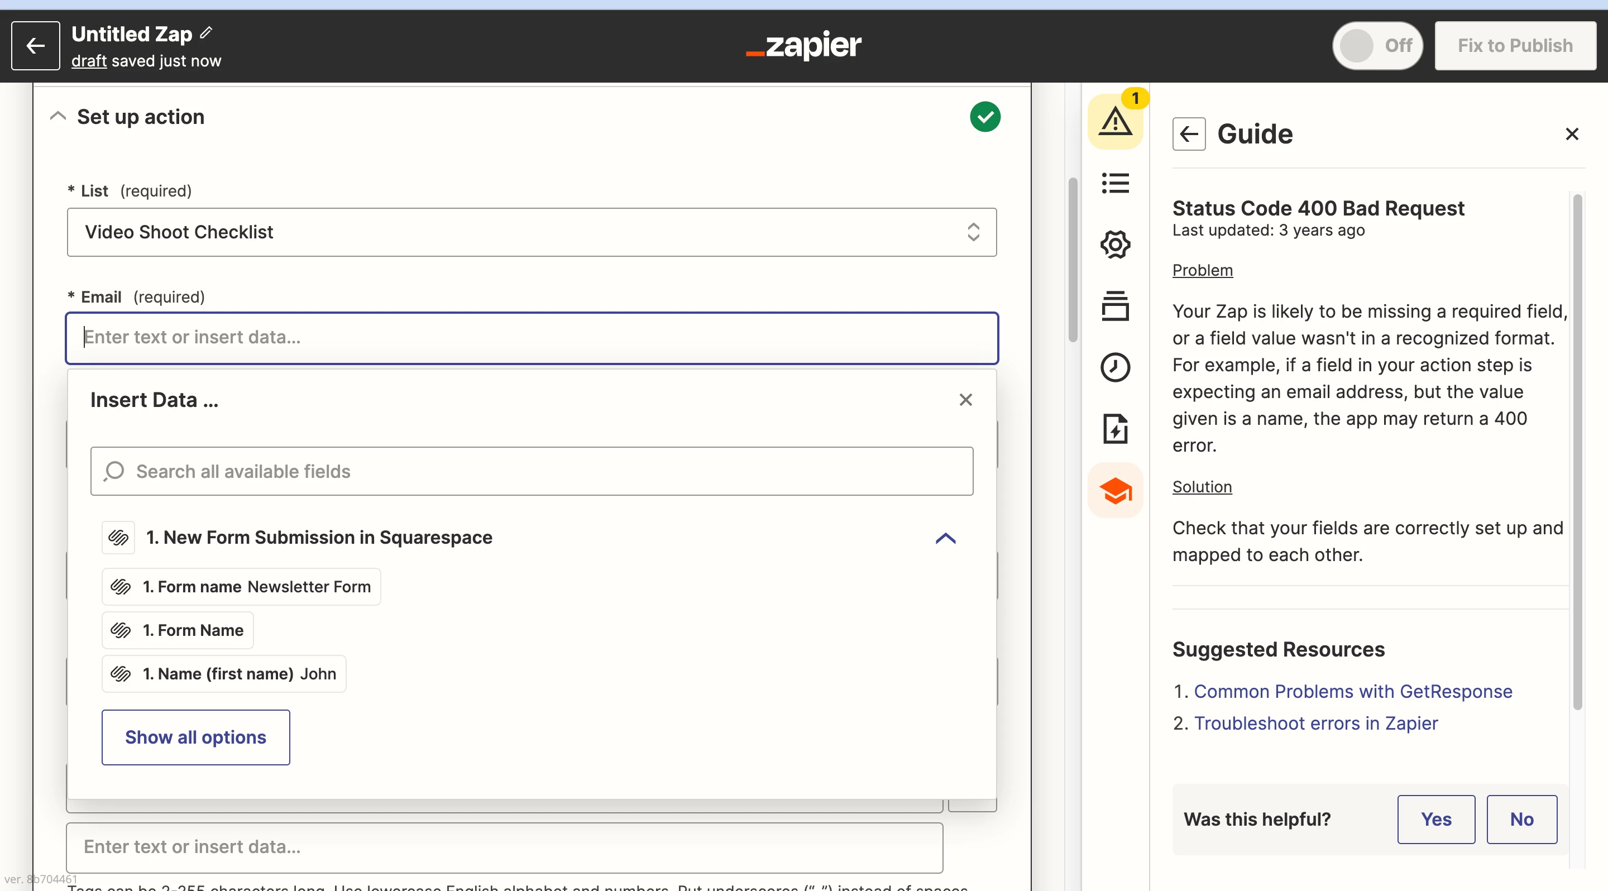
Task: Open Zap history clock icon
Action: click(1115, 367)
